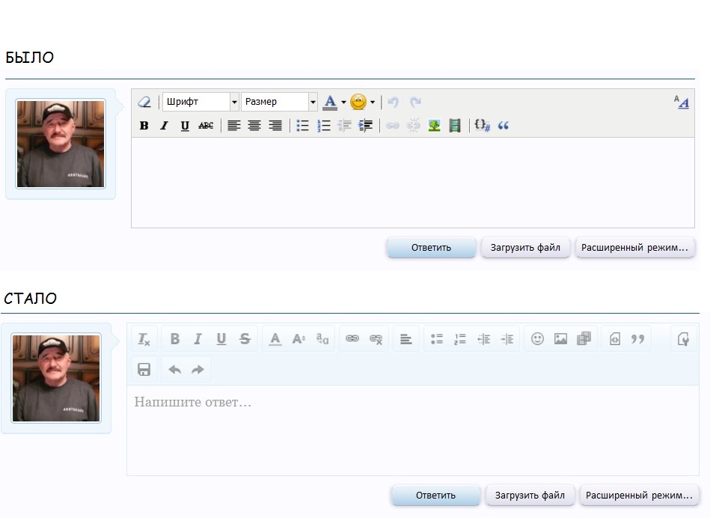Click the gray smiley icon in the СТАЛО toolbar
The height and width of the screenshot is (518, 728).
click(x=537, y=339)
